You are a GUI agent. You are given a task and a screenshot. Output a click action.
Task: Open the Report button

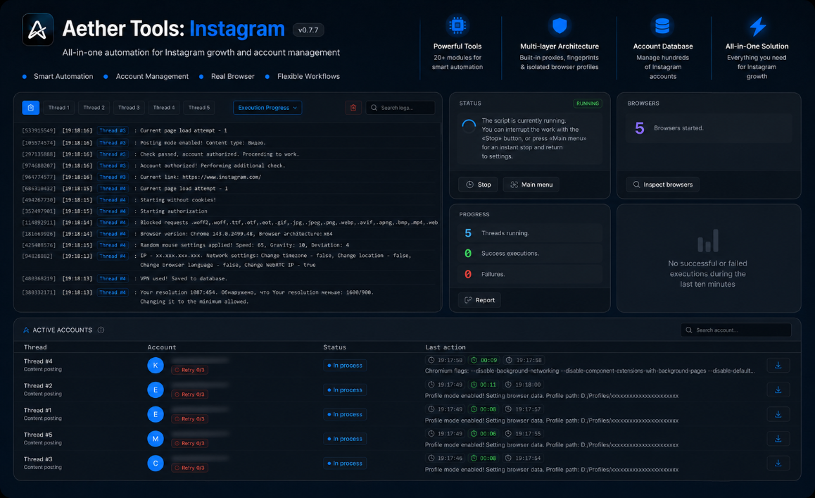(480, 300)
